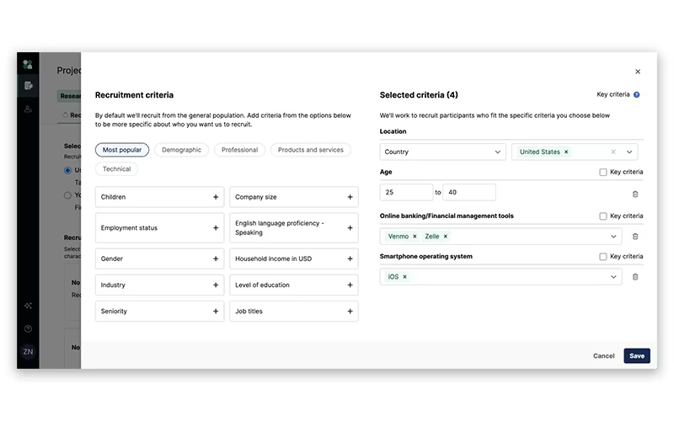Delete the Online banking criterion
This screenshot has height=421, width=674.
coord(635,237)
